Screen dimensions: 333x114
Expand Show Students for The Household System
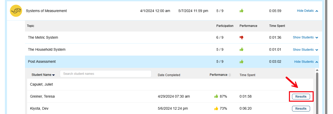click(305, 49)
